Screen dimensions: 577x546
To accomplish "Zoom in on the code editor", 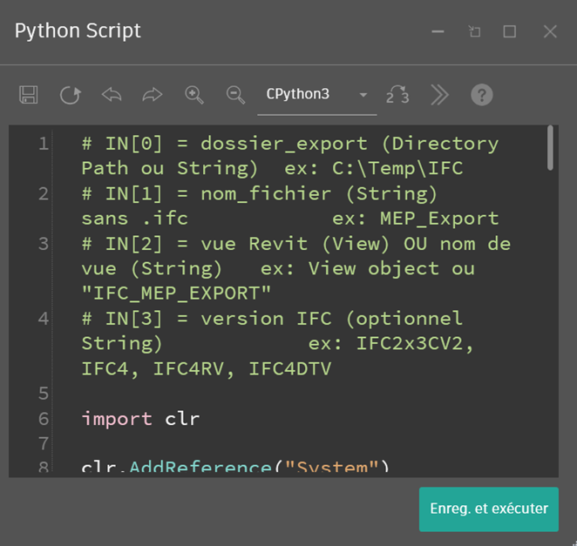I will pos(194,95).
